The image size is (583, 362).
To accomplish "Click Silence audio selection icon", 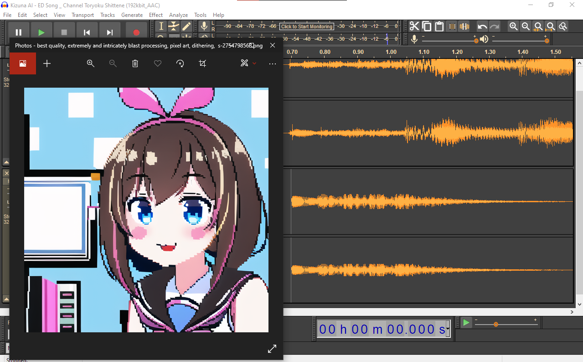I will (464, 26).
